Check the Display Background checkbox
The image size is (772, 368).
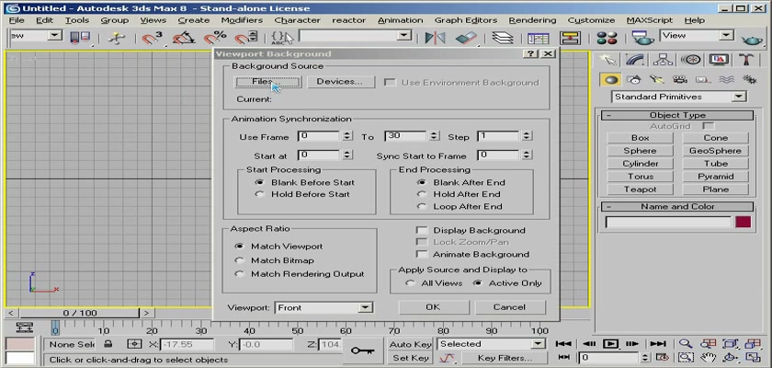[422, 230]
